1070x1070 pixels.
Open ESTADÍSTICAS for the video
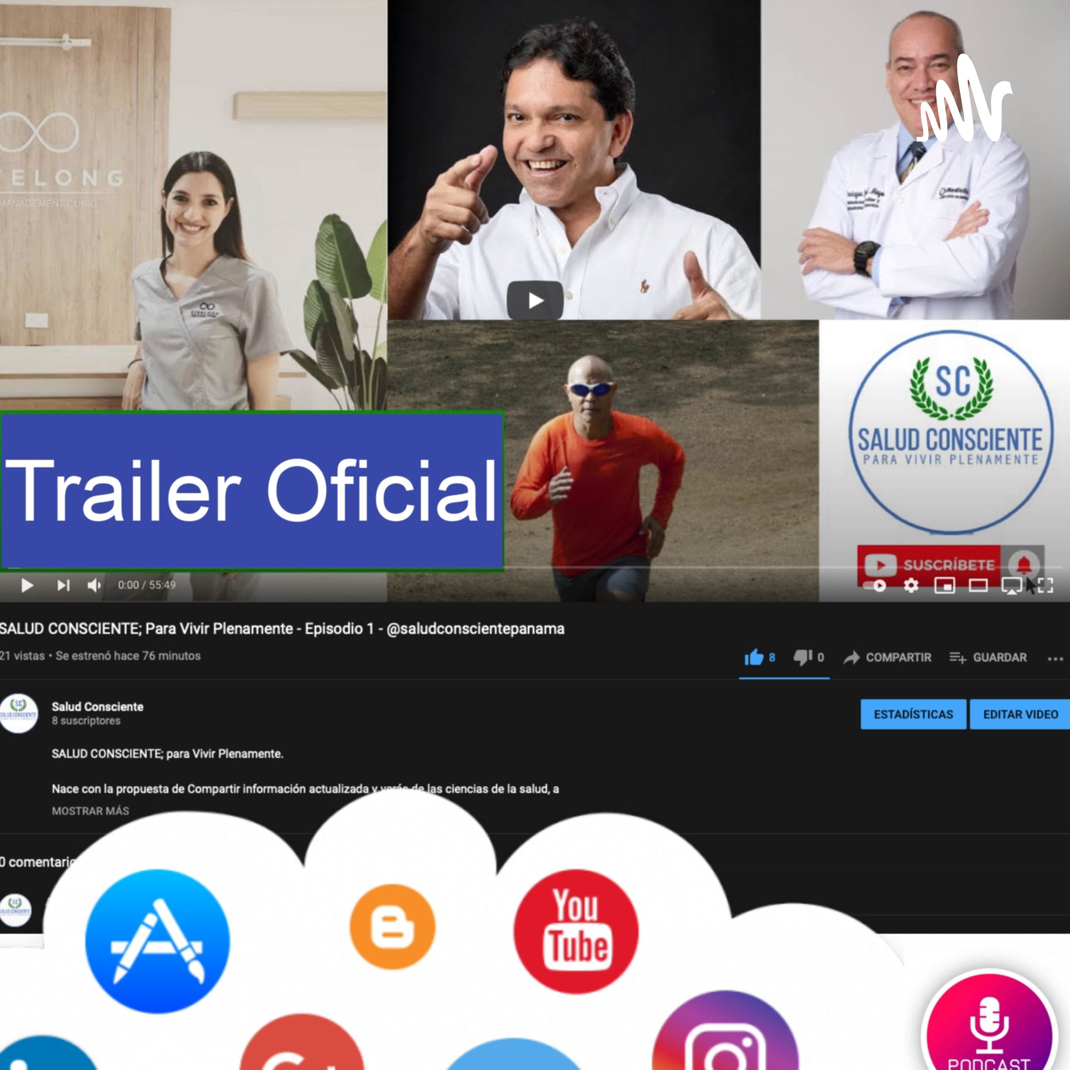tap(913, 714)
